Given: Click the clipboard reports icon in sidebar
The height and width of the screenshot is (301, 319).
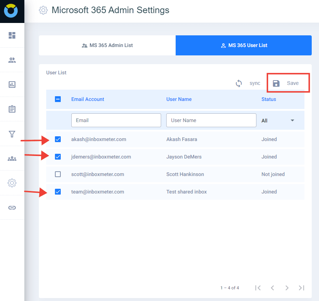Looking at the screenshot, I should click(12, 109).
